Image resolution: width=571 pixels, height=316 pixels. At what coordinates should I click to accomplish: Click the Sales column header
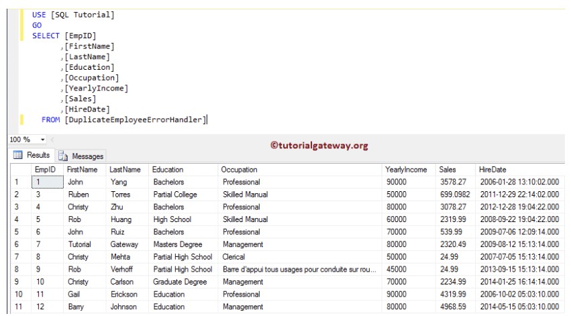point(455,170)
